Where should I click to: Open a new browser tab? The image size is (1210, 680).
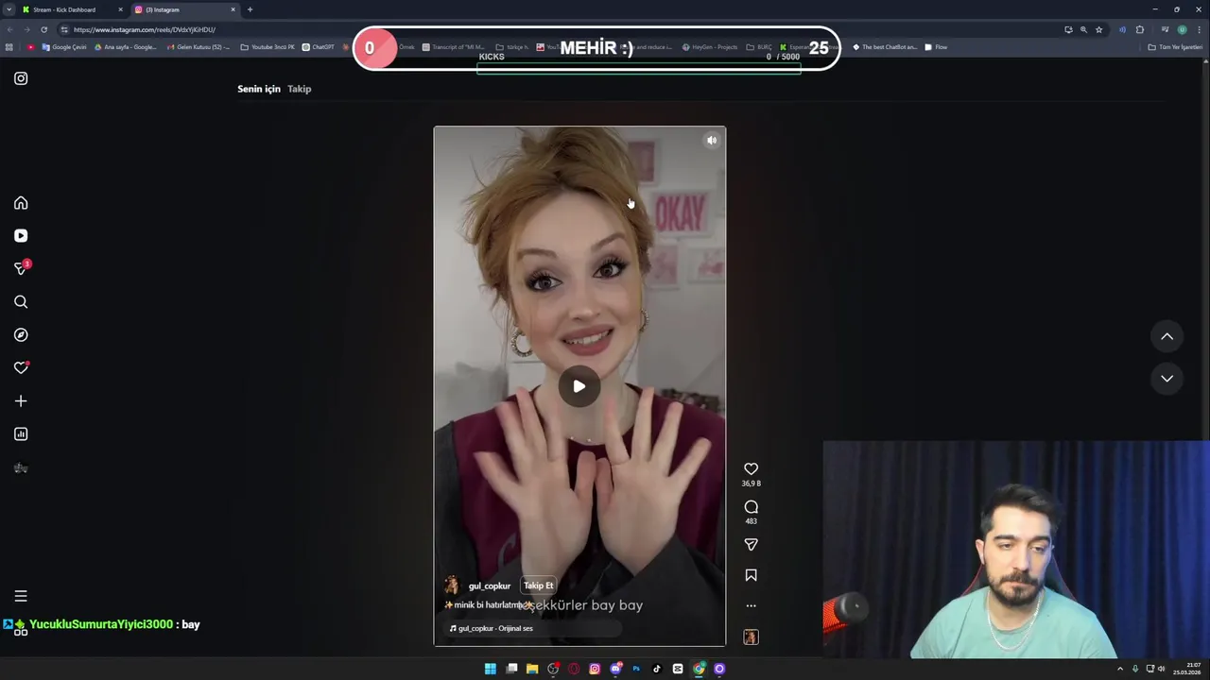(250, 9)
